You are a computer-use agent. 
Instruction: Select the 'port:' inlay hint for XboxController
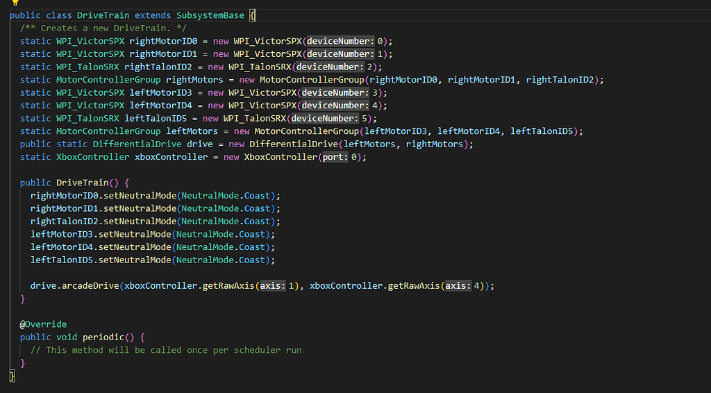click(336, 157)
